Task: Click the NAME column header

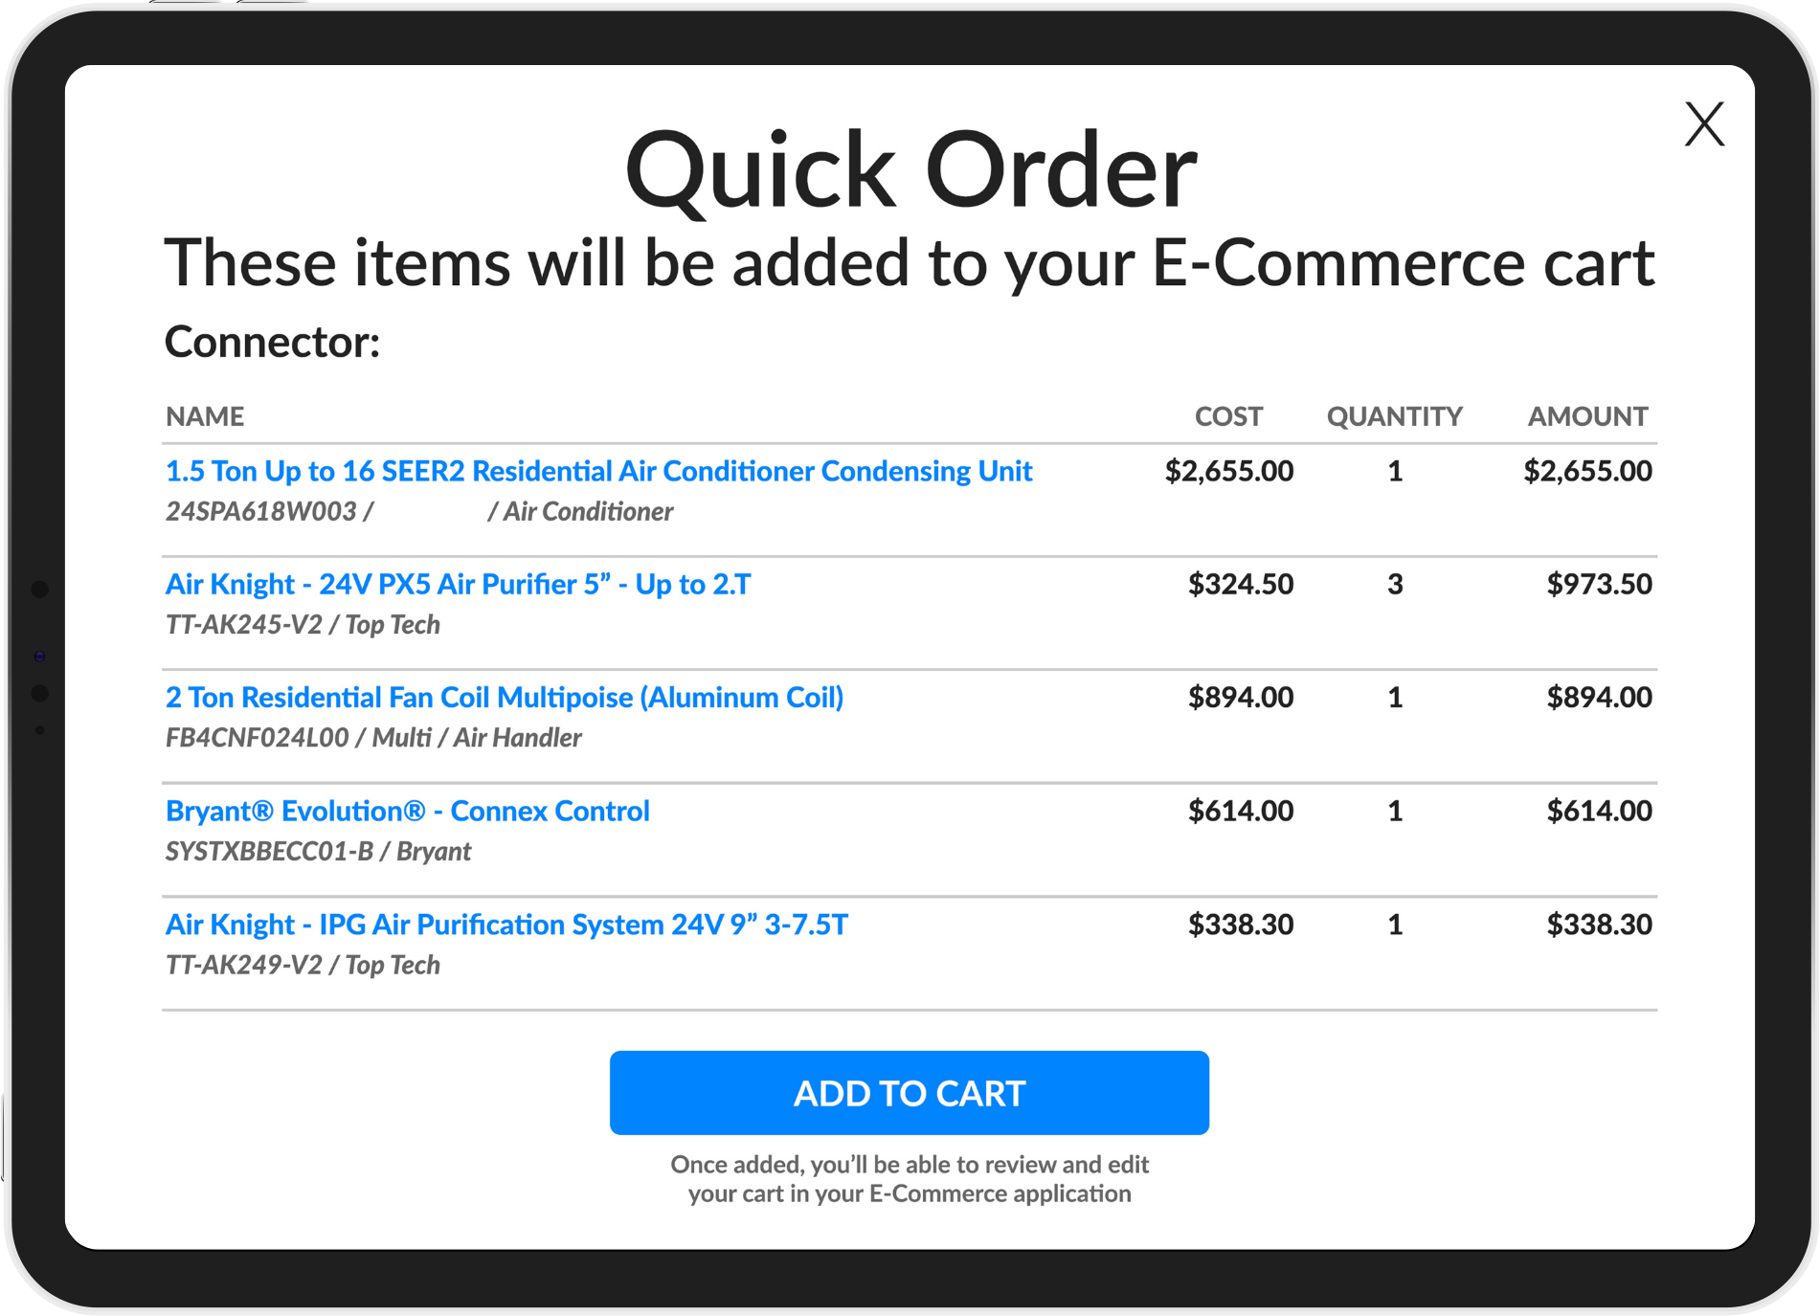Action: [x=205, y=416]
